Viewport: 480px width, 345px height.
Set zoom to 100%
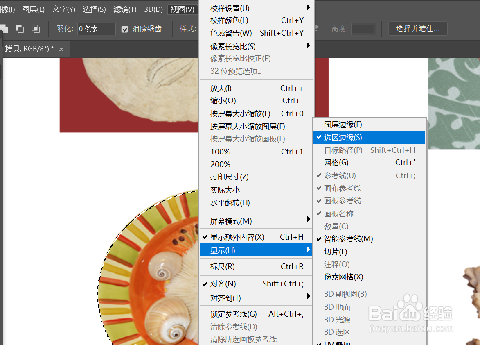click(x=256, y=152)
